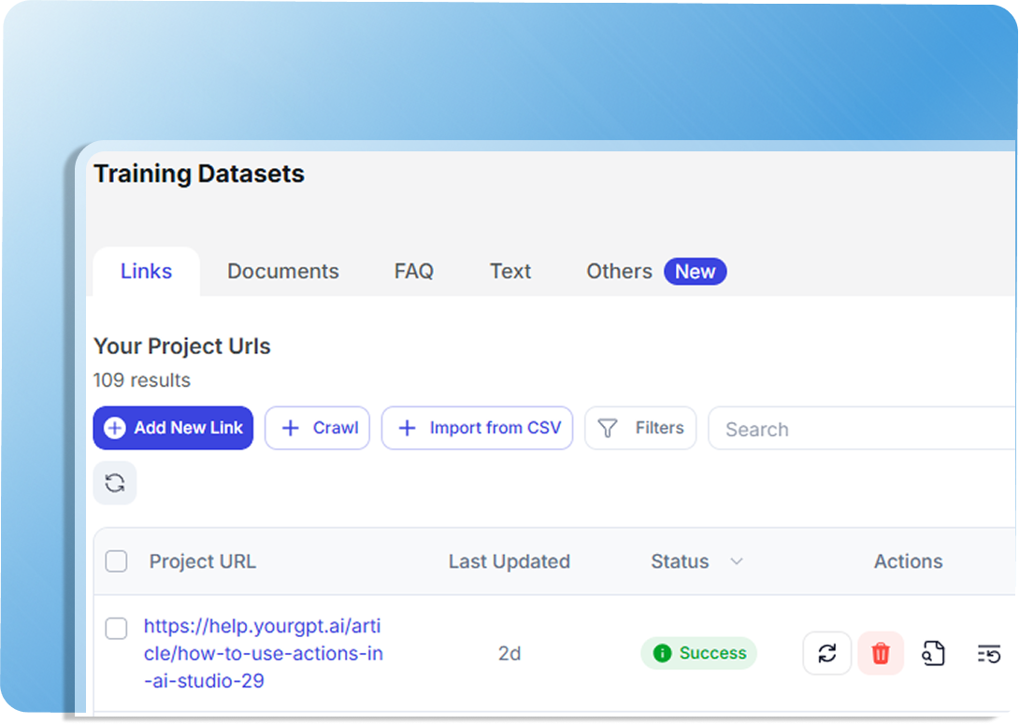Click the refresh icon below Add New Link
Screen dimensions: 1019x724
(115, 483)
